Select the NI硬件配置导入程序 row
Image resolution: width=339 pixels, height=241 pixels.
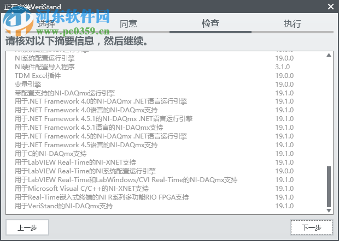click(154, 67)
